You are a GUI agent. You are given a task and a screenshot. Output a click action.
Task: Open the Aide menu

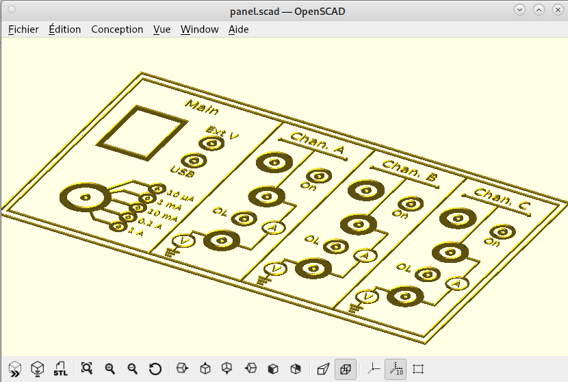tap(238, 29)
